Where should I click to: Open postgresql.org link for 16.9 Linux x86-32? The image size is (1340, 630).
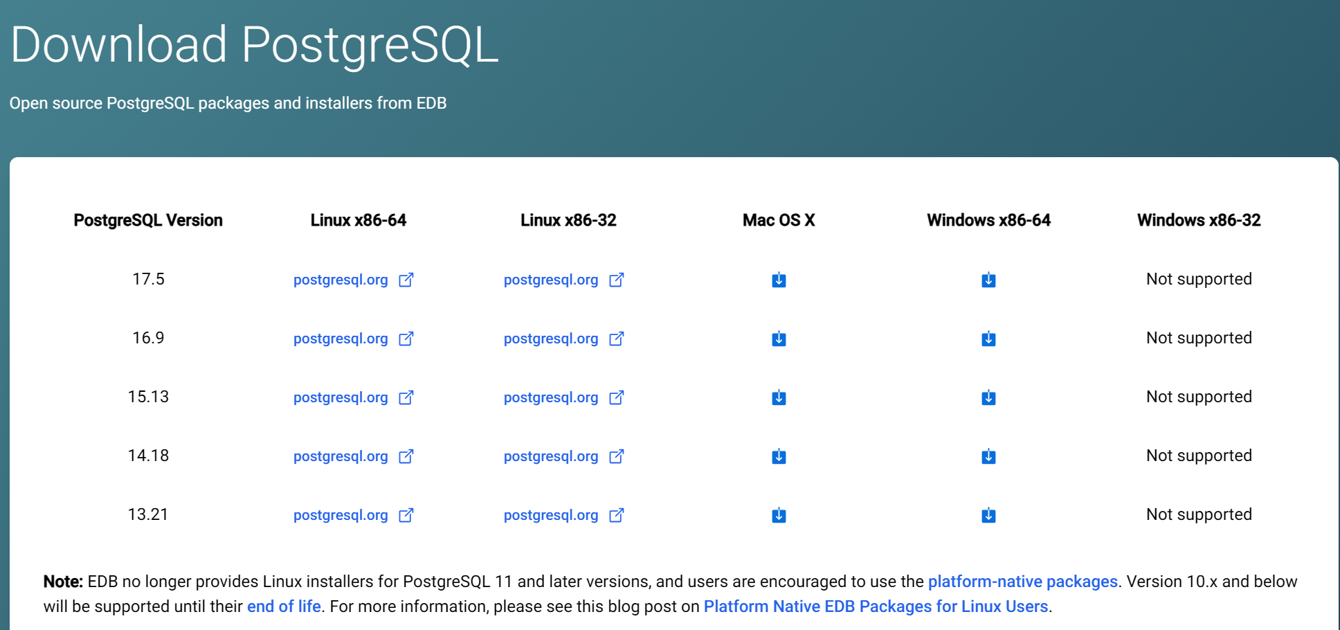[564, 339]
